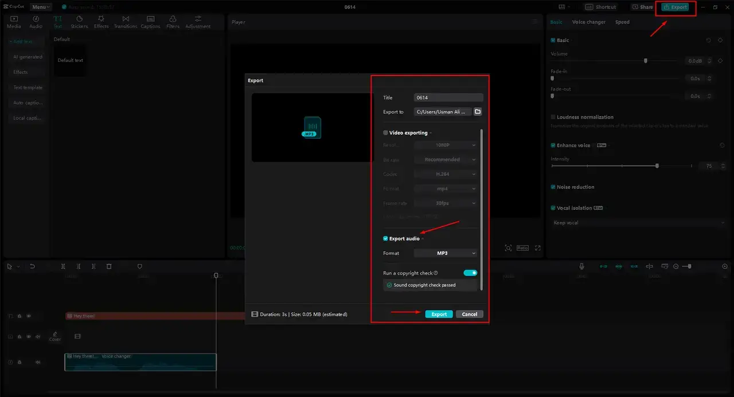This screenshot has height=397, width=734.
Task: Open the Keep vocal dropdown under Vocal isolation
Action: (638, 222)
